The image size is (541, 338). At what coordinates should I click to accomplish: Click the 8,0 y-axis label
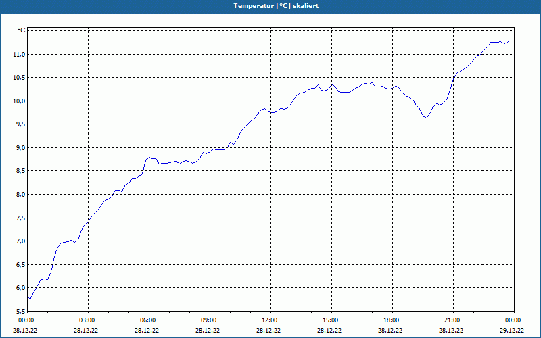click(x=21, y=195)
